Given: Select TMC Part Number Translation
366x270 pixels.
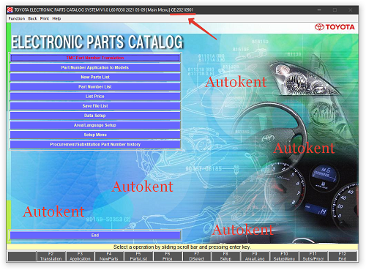Looking at the screenshot, I should point(95,58).
